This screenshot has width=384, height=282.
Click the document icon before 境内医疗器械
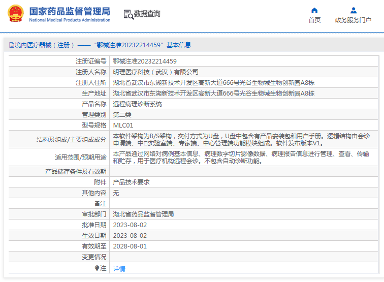[x=12, y=45]
